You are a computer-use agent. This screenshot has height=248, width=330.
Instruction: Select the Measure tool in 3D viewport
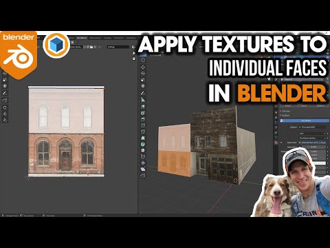(x=143, y=100)
